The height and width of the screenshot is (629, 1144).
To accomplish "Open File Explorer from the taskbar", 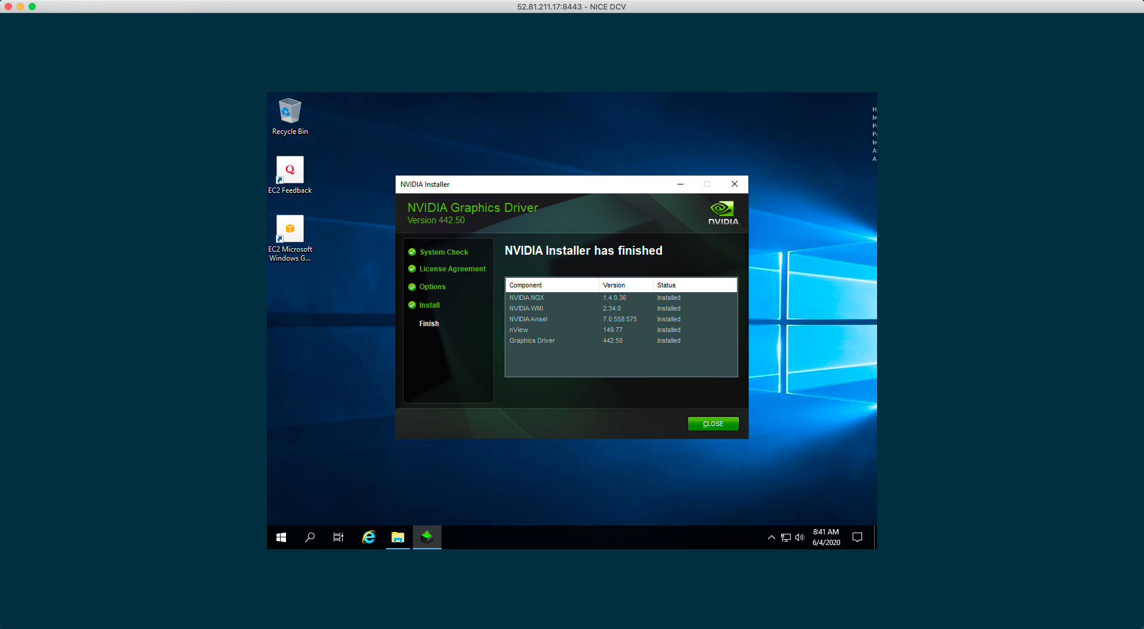I will coord(397,537).
